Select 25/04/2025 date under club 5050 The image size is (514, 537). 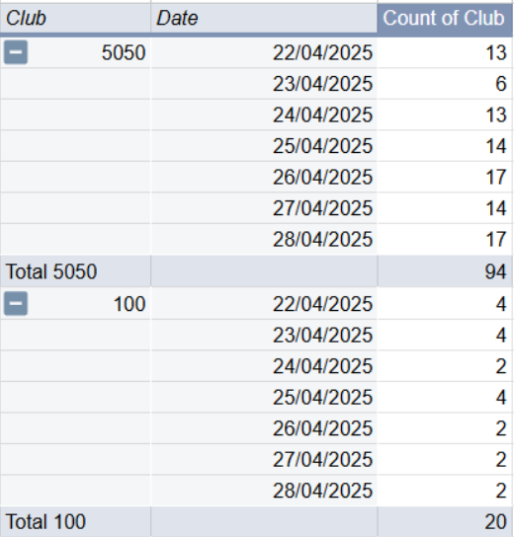point(264,146)
